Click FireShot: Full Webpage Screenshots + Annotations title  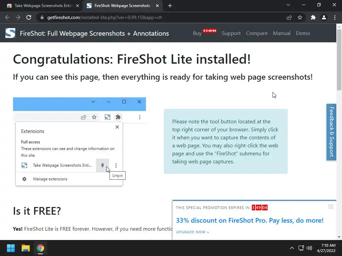click(94, 33)
